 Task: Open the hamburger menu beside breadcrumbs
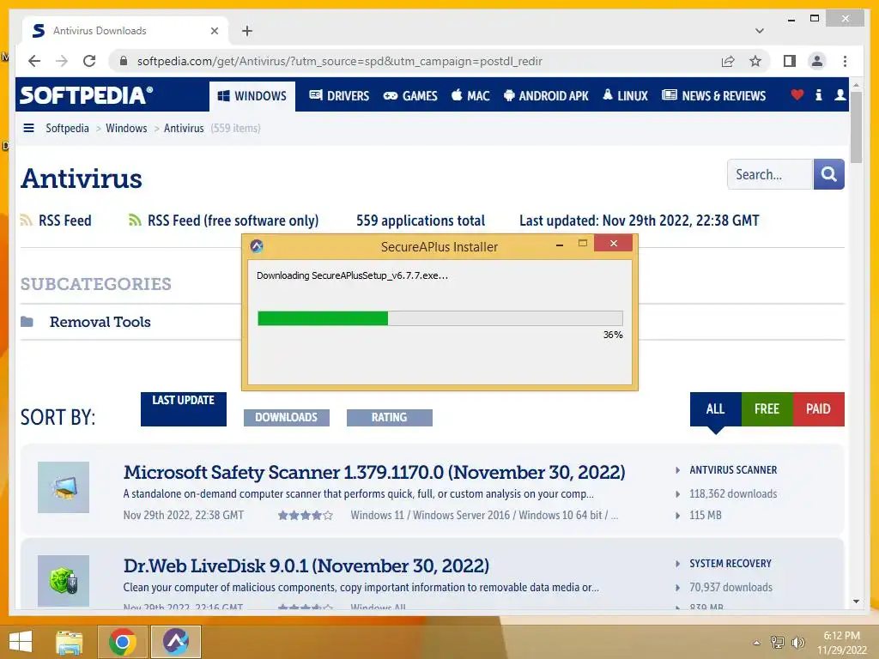28,128
